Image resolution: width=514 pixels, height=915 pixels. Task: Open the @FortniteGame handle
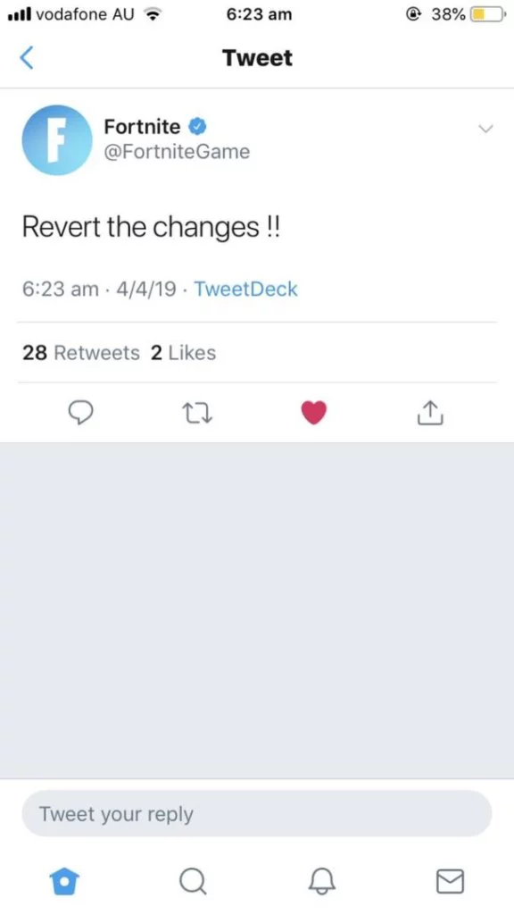pos(177,152)
